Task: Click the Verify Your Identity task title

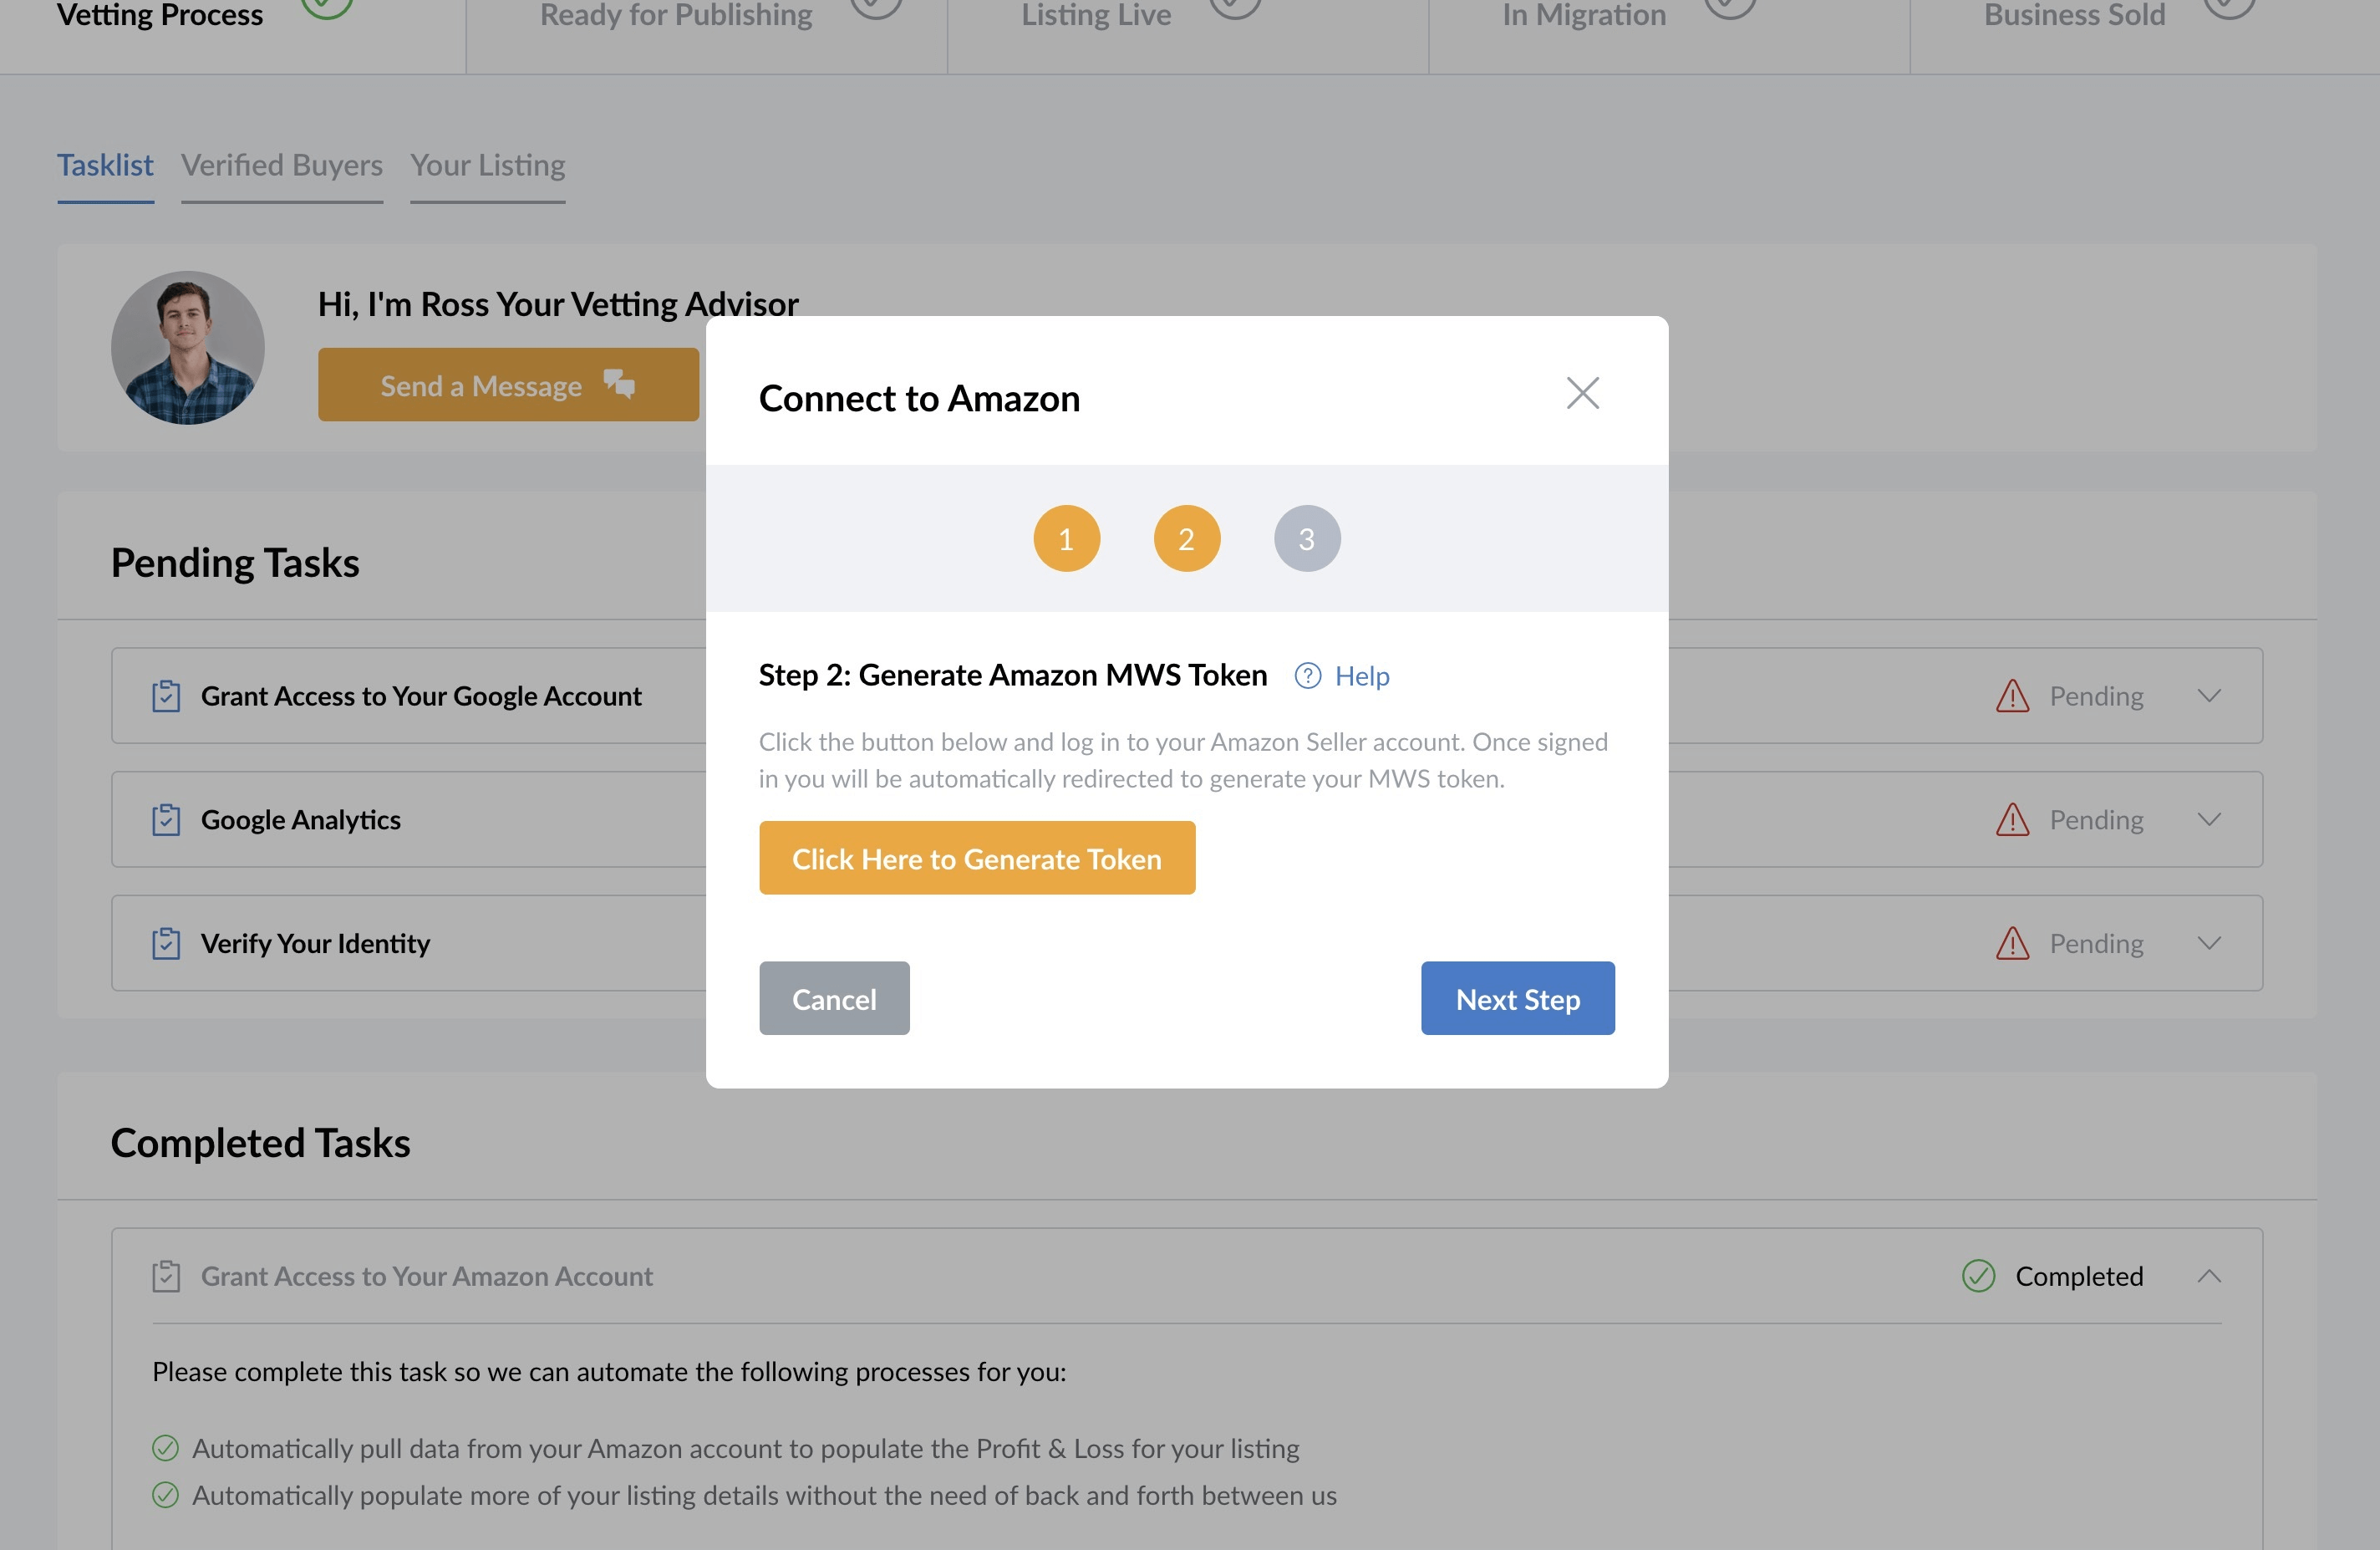Action: point(315,944)
